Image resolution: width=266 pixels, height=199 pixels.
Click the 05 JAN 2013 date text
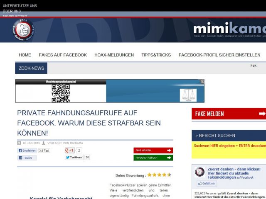[32, 143]
